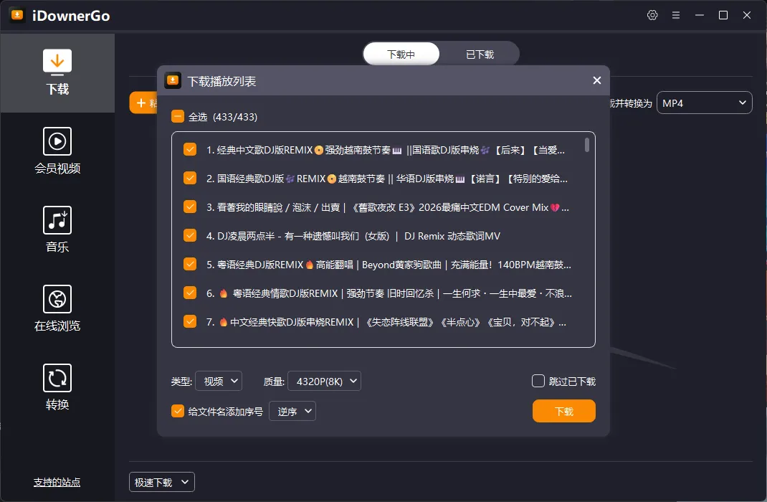767x502 pixels.
Task: Toggle the 全选 (433/433) checkbox
Action: (x=178, y=116)
